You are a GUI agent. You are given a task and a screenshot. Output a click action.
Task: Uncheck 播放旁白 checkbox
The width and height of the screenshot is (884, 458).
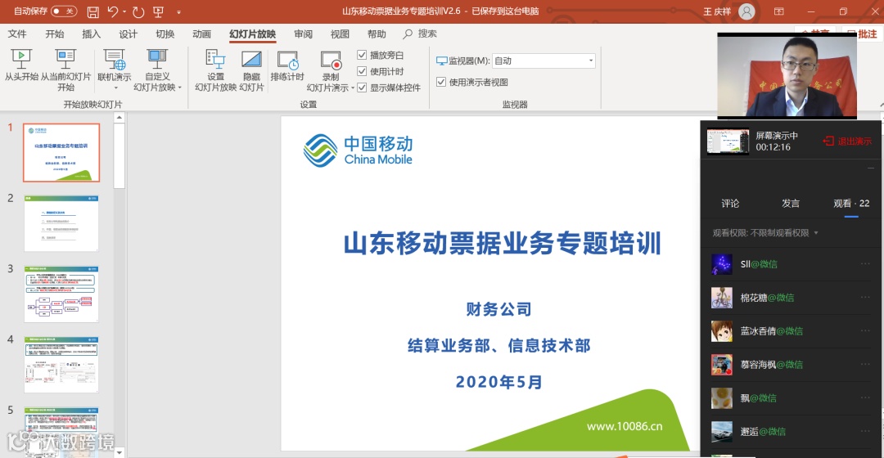[x=362, y=55]
